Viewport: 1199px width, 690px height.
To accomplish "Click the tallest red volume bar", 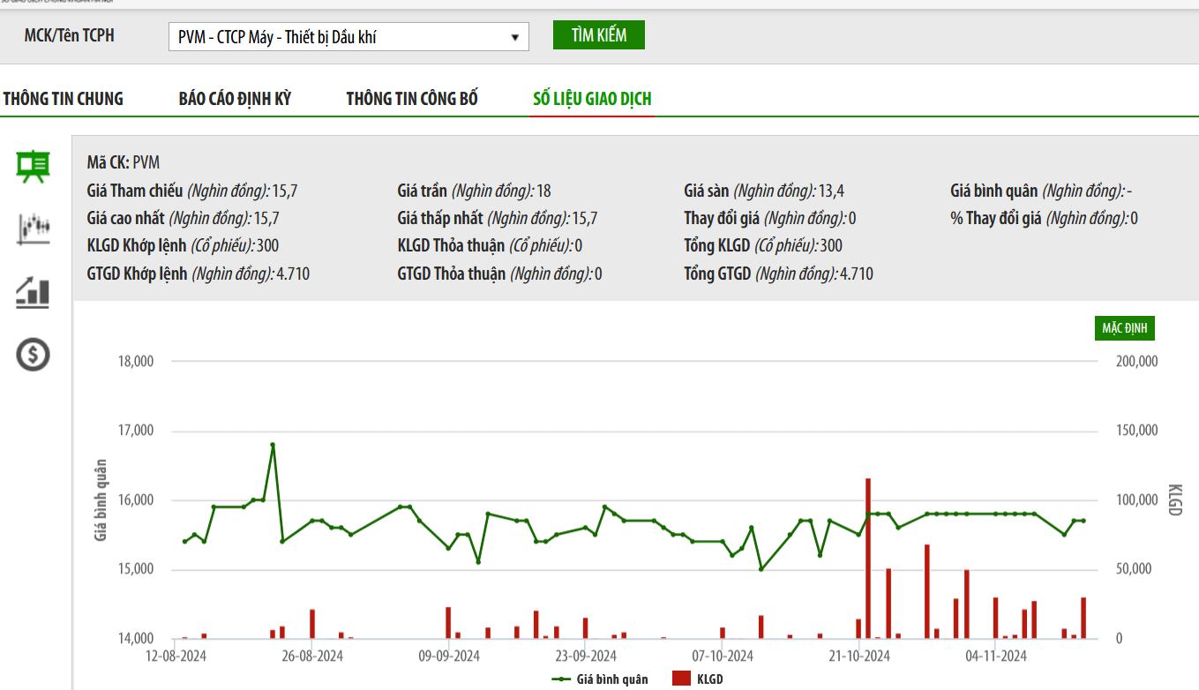I will coord(868,558).
